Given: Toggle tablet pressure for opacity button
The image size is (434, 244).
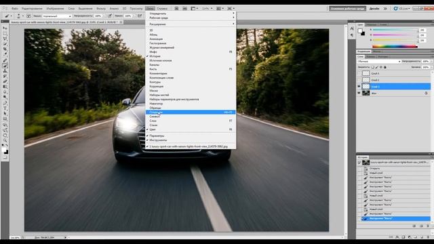Looking at the screenshot, I should click(110, 16).
